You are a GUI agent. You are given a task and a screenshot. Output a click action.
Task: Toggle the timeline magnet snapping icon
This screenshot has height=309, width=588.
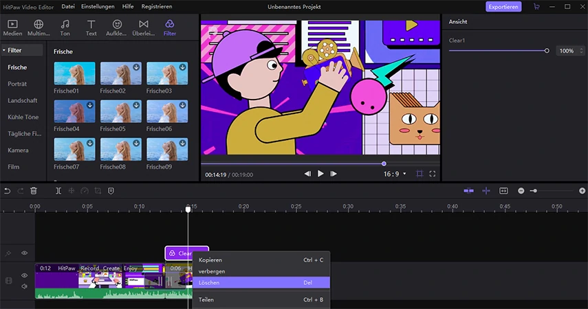469,191
